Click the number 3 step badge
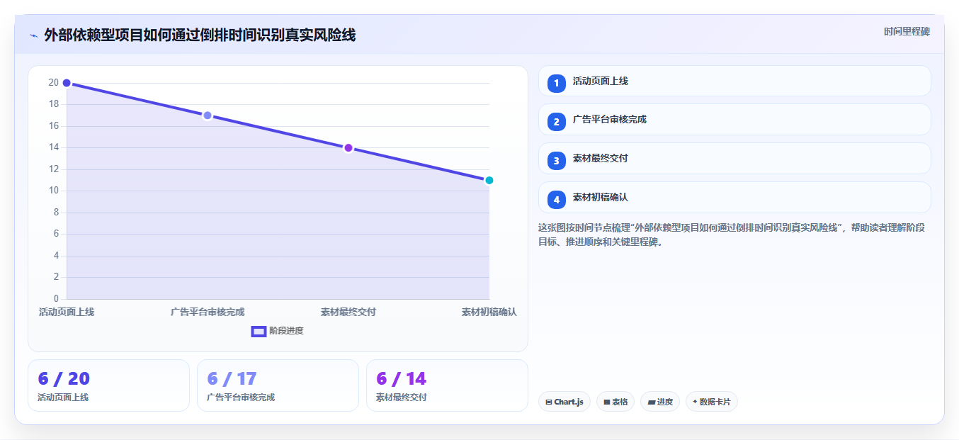Viewport: 959px width, 440px height. click(x=556, y=160)
